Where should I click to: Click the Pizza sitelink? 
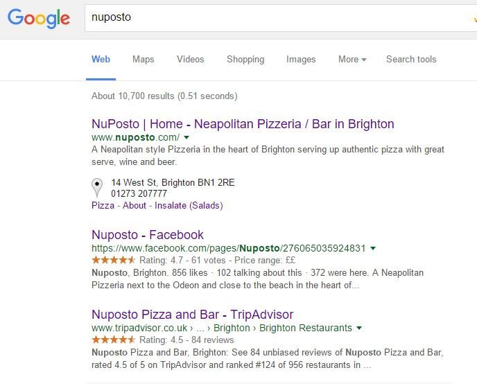[x=103, y=206]
